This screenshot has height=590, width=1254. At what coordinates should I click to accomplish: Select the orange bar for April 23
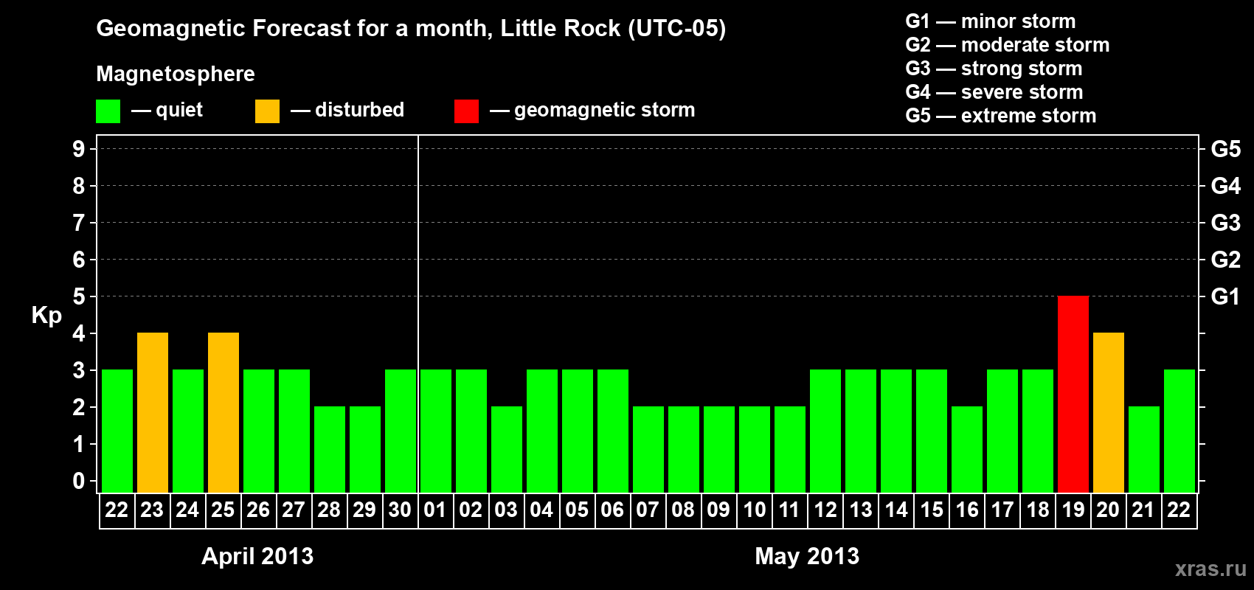click(x=153, y=412)
